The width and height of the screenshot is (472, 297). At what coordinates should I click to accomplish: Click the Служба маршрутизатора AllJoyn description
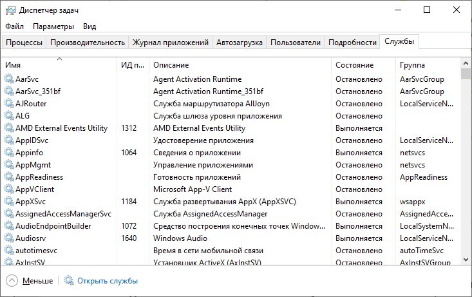211,104
